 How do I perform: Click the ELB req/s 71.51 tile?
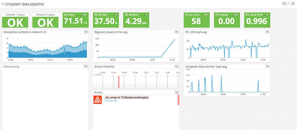76,20
